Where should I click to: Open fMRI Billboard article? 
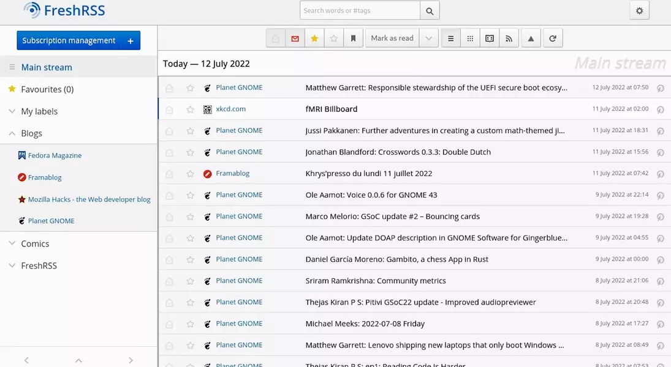click(x=332, y=109)
